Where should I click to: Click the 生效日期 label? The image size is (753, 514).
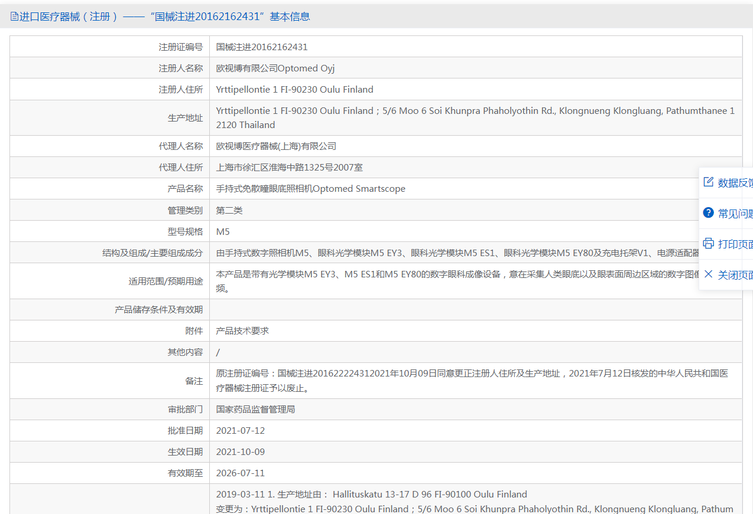coord(185,452)
